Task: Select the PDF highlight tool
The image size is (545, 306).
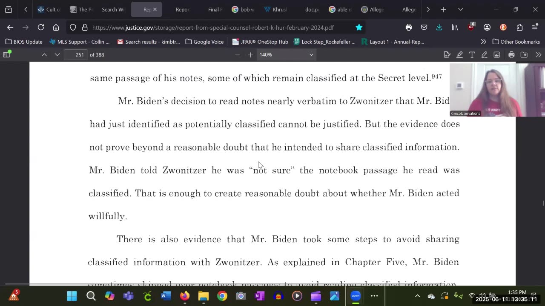Action: pyautogui.click(x=459, y=54)
